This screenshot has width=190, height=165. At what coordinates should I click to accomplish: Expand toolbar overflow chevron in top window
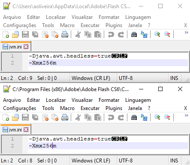pyautogui.click(x=186, y=32)
